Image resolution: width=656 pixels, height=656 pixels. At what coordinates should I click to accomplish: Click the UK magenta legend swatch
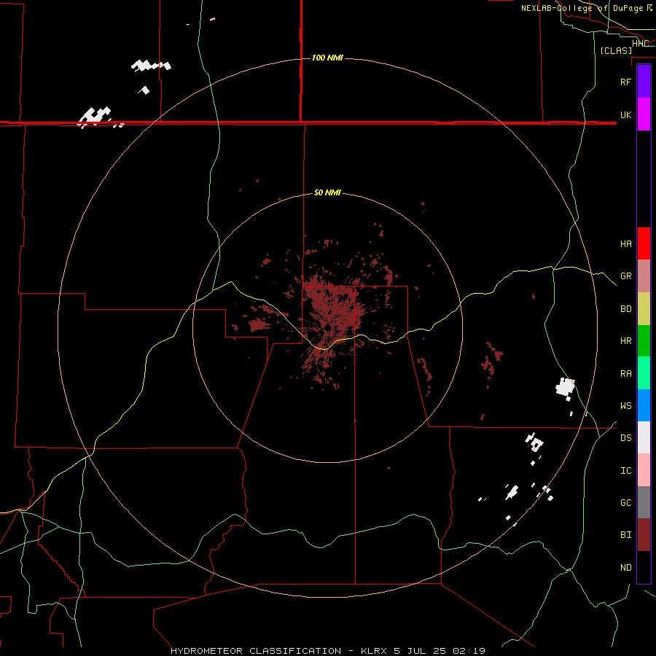644,114
